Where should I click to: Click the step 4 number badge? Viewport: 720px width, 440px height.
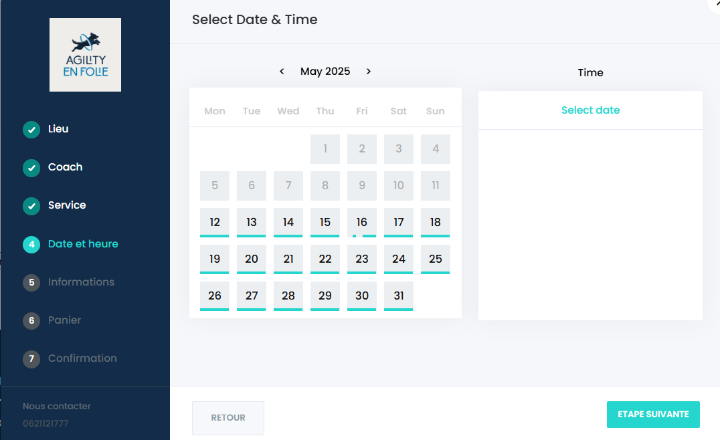[31, 244]
